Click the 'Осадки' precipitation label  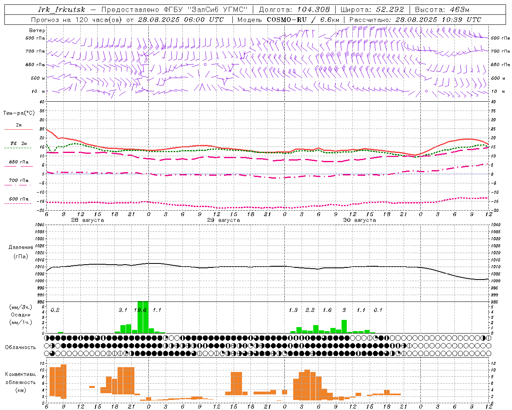pos(20,315)
